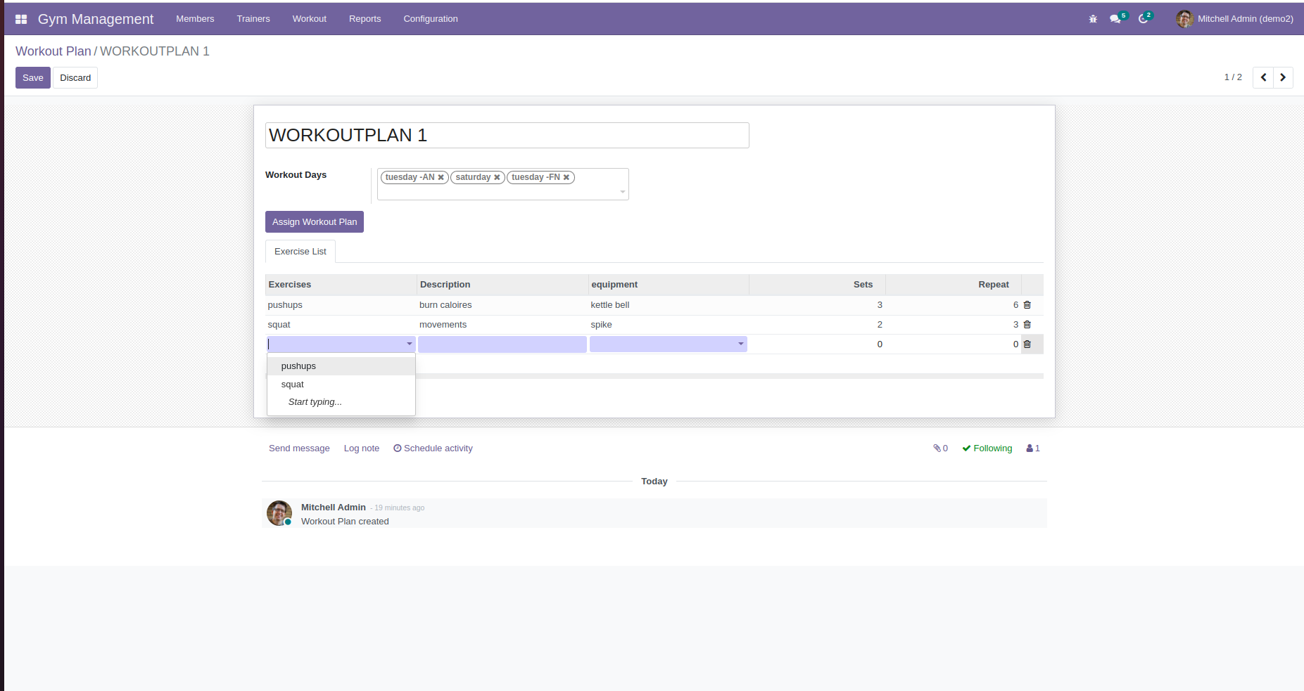The image size is (1304, 691).
Task: Open the followers count icon
Action: point(1033,448)
